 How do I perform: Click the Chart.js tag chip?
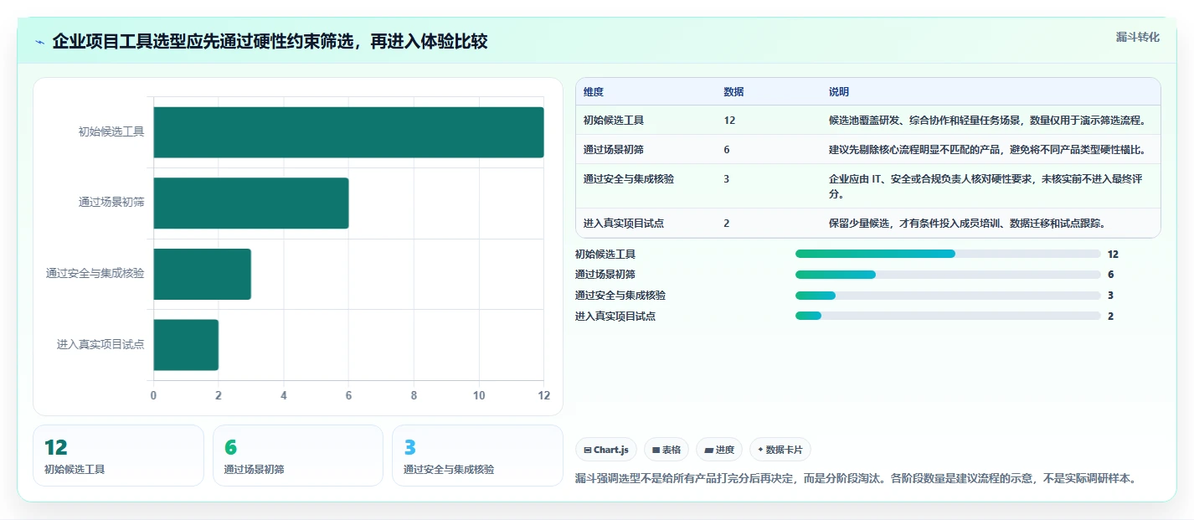(x=606, y=450)
